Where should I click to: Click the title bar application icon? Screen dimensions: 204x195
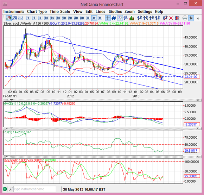tap(5, 5)
